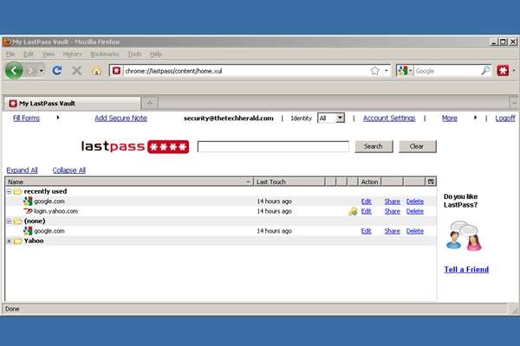Collapse the recently used folder
Screen dimensions: 520x346
click(9, 191)
